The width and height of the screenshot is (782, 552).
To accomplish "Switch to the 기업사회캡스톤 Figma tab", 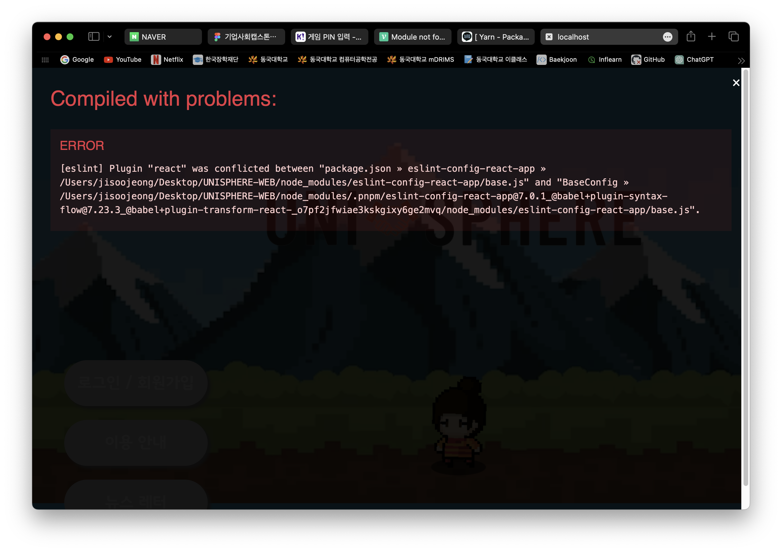I will 246,37.
